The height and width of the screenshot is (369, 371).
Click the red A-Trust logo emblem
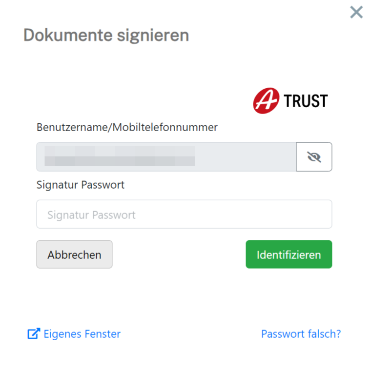pyautogui.click(x=266, y=101)
